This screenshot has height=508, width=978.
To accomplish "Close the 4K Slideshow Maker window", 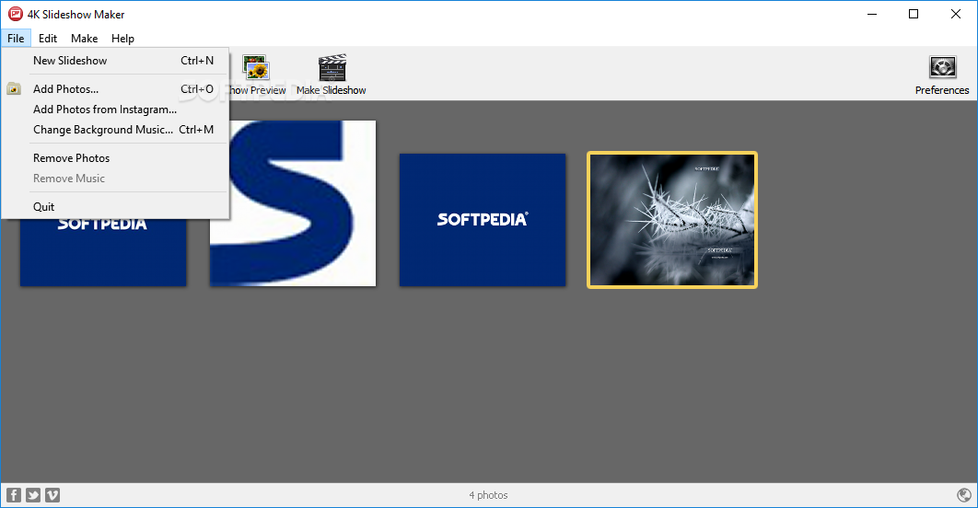I will 956,14.
